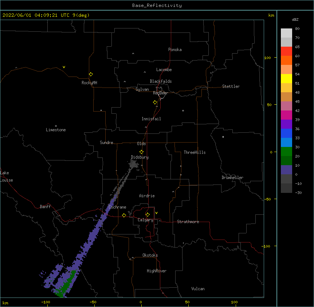Click the 54 dBZ yellow legend swatch

286,78
